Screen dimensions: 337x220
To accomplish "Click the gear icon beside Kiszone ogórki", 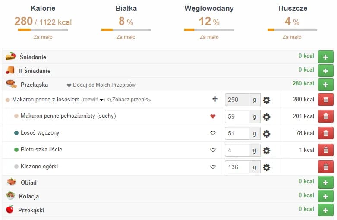I will pos(267,167).
